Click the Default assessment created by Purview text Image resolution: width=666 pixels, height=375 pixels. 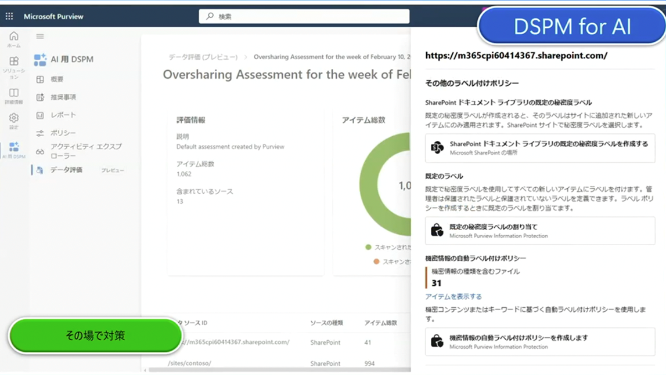(x=230, y=147)
